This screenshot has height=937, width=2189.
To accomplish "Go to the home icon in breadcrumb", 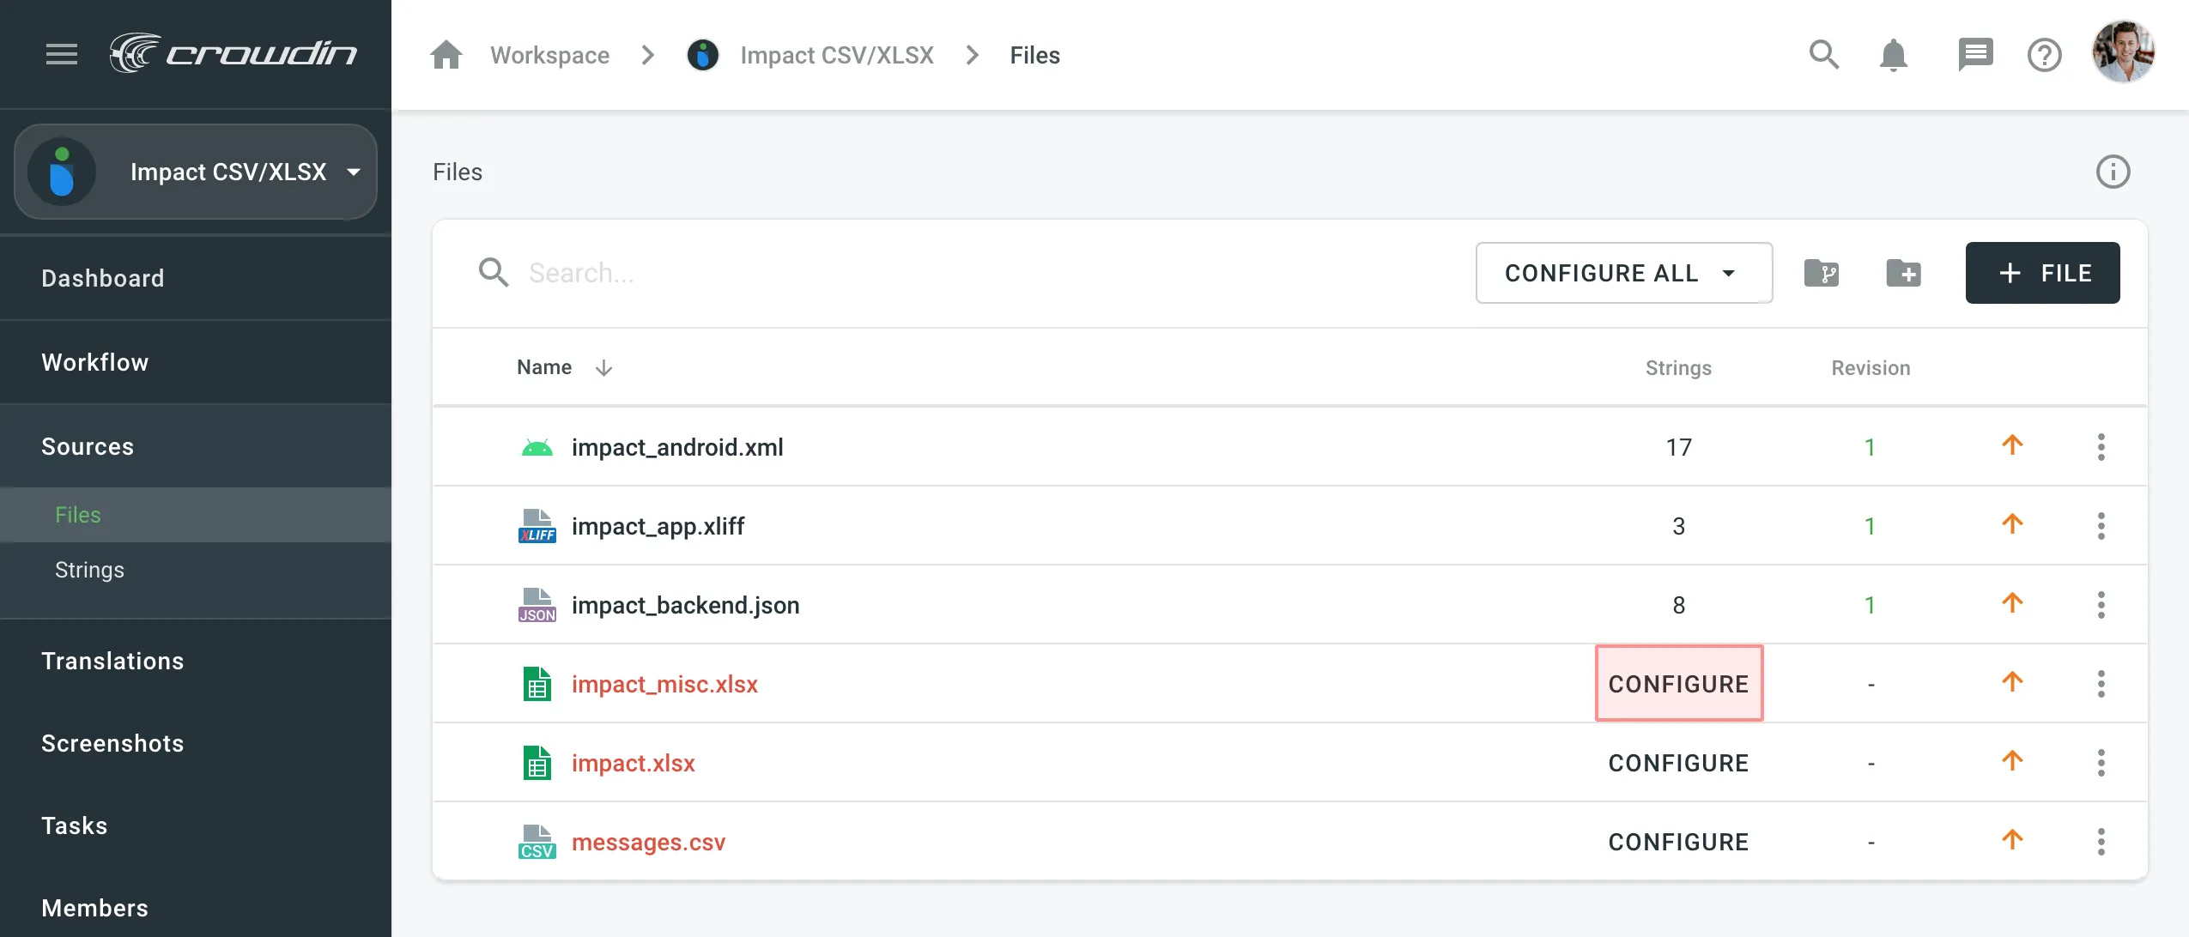I will coord(446,55).
